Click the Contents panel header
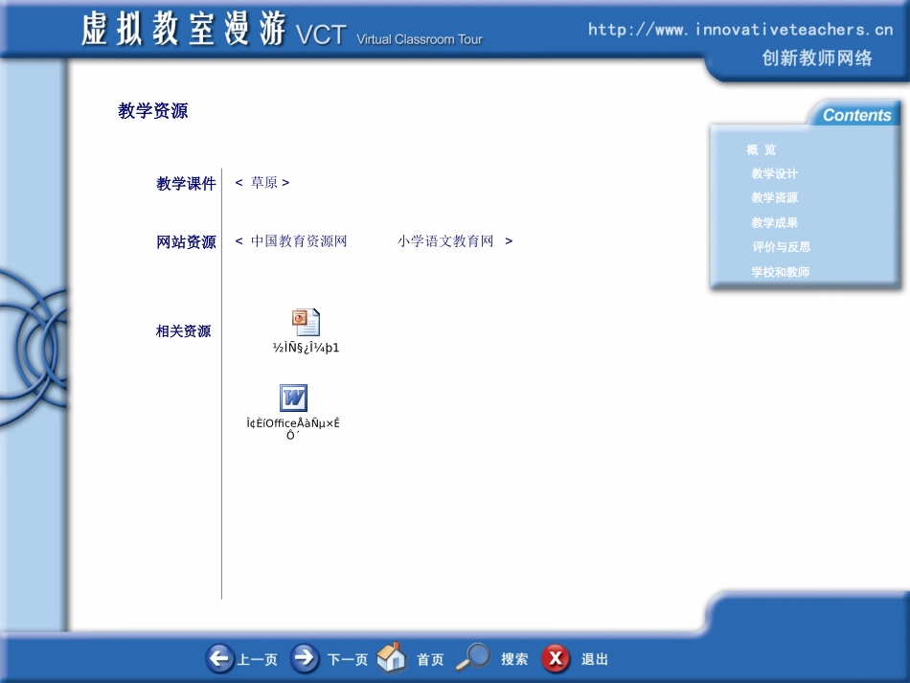Screen dimensions: 910x683 [855, 115]
